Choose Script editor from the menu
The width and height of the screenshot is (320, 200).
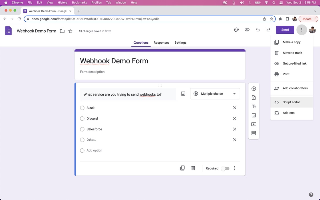pyautogui.click(x=291, y=102)
